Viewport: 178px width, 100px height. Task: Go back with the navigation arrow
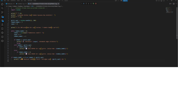pyautogui.click(x=60, y=1)
